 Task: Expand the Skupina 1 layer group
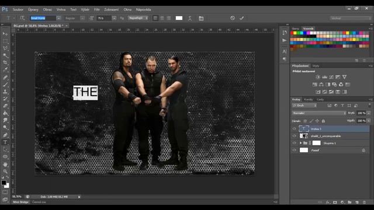pos(300,143)
